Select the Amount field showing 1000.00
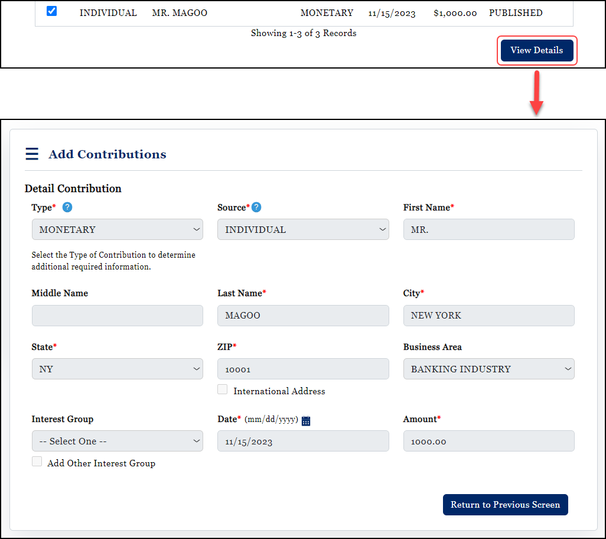The image size is (606, 539). coord(488,441)
